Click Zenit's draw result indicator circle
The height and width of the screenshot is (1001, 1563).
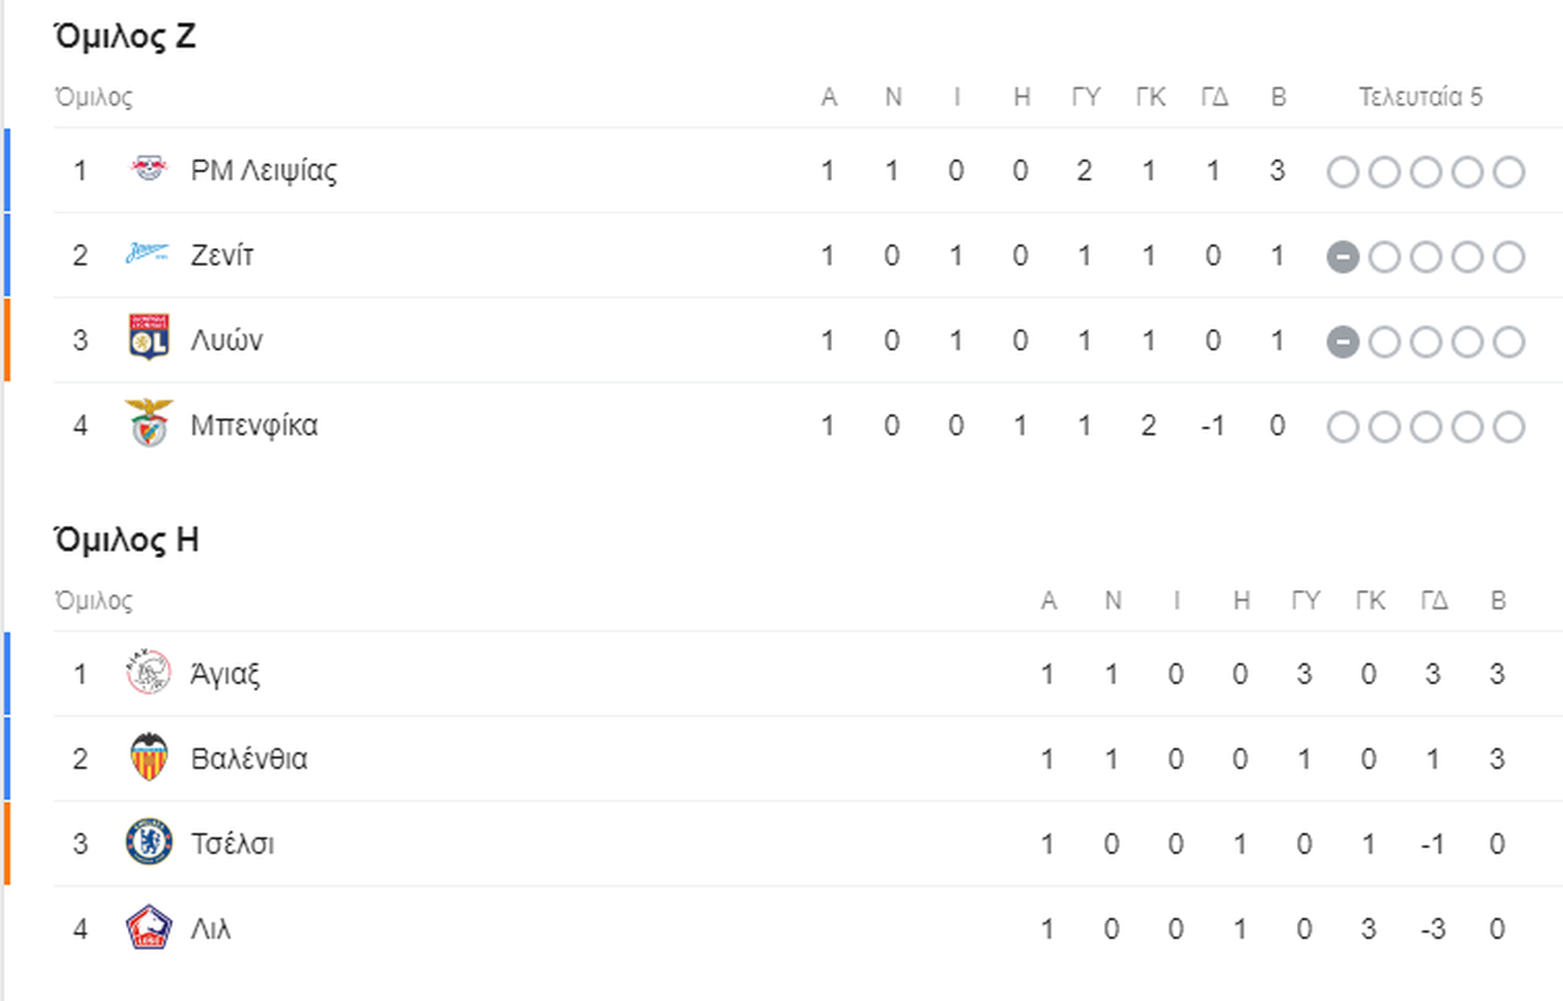1342,257
